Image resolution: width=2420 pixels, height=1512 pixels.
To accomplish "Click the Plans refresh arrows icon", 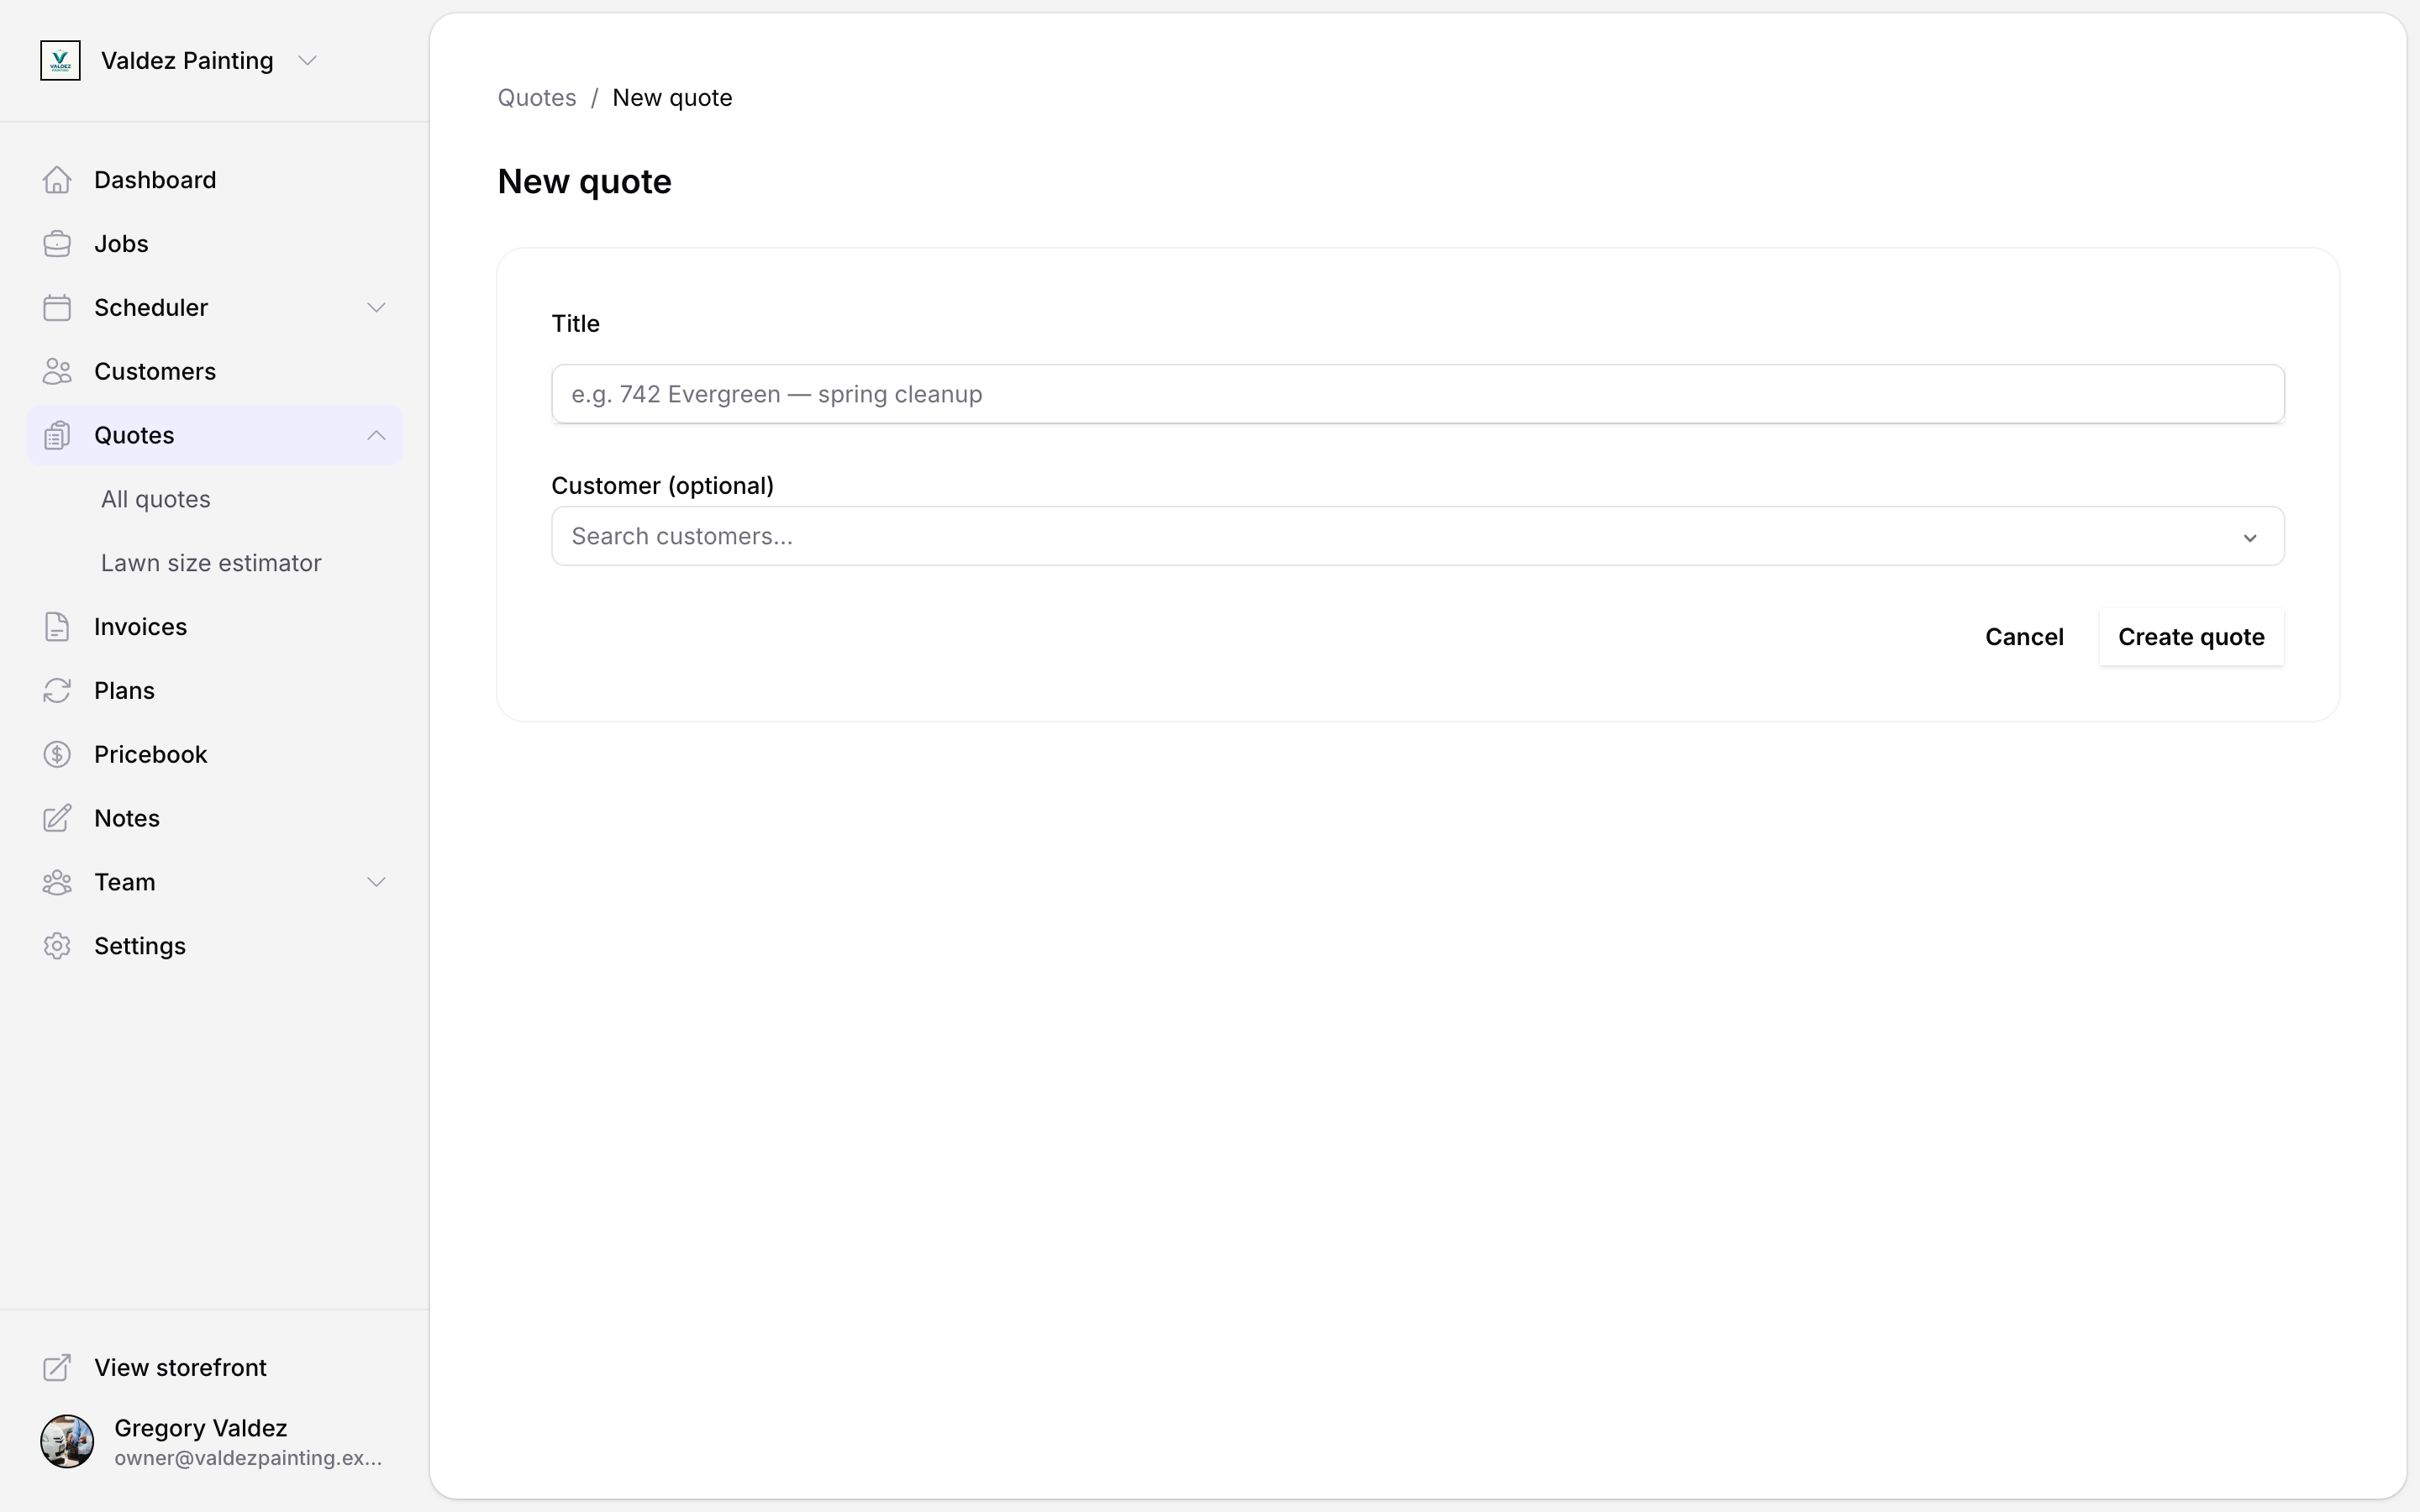I will click(57, 691).
